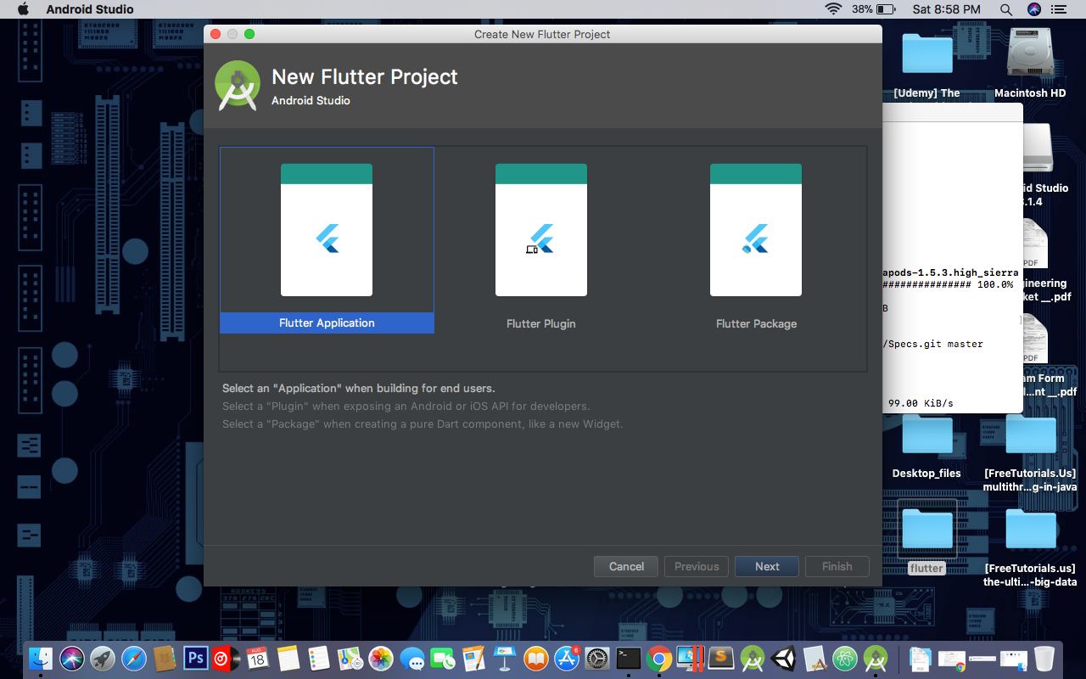
Task: Launch Google Chrome from the dock
Action: (658, 658)
